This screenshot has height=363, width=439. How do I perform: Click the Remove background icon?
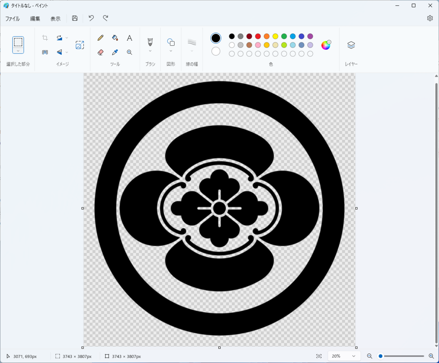coord(45,52)
